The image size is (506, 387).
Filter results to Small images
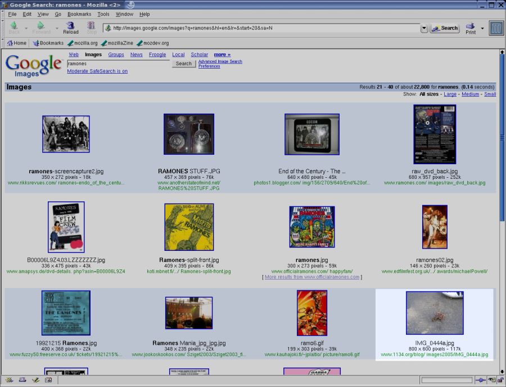[490, 94]
